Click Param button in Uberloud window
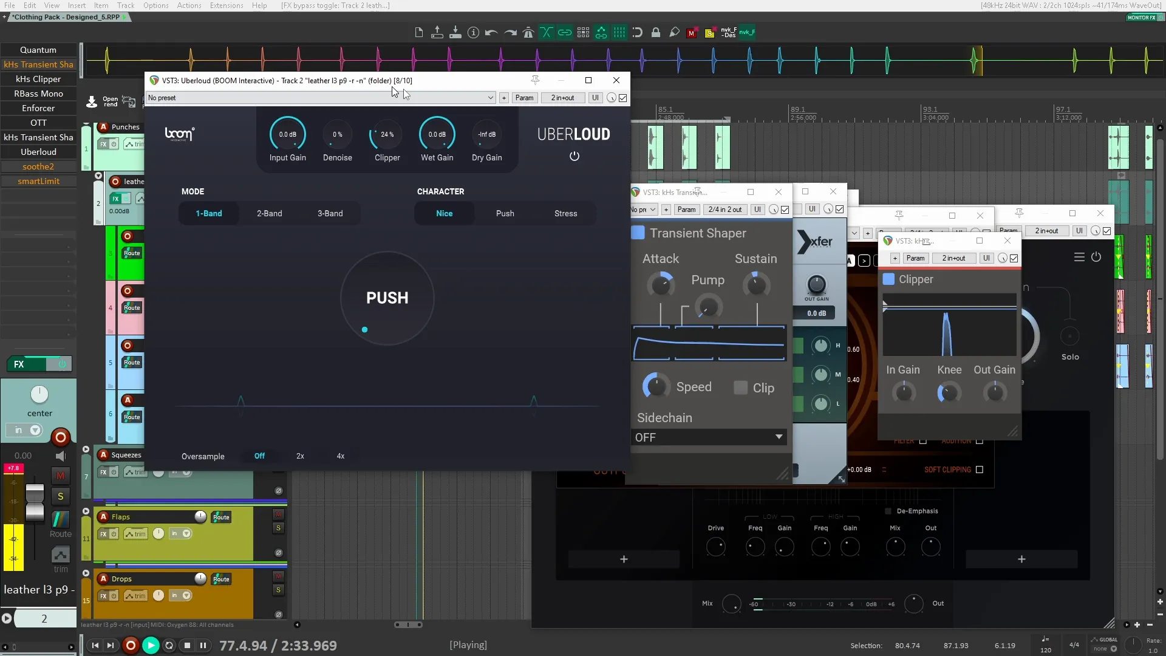 [524, 98]
